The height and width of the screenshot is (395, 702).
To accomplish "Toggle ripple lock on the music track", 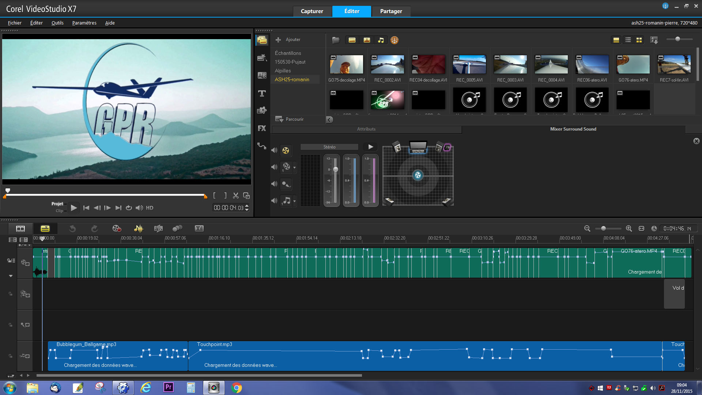I will [x=11, y=356].
